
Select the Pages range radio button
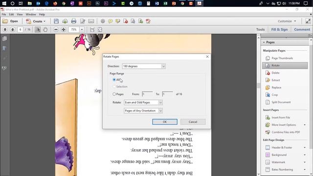(x=114, y=94)
